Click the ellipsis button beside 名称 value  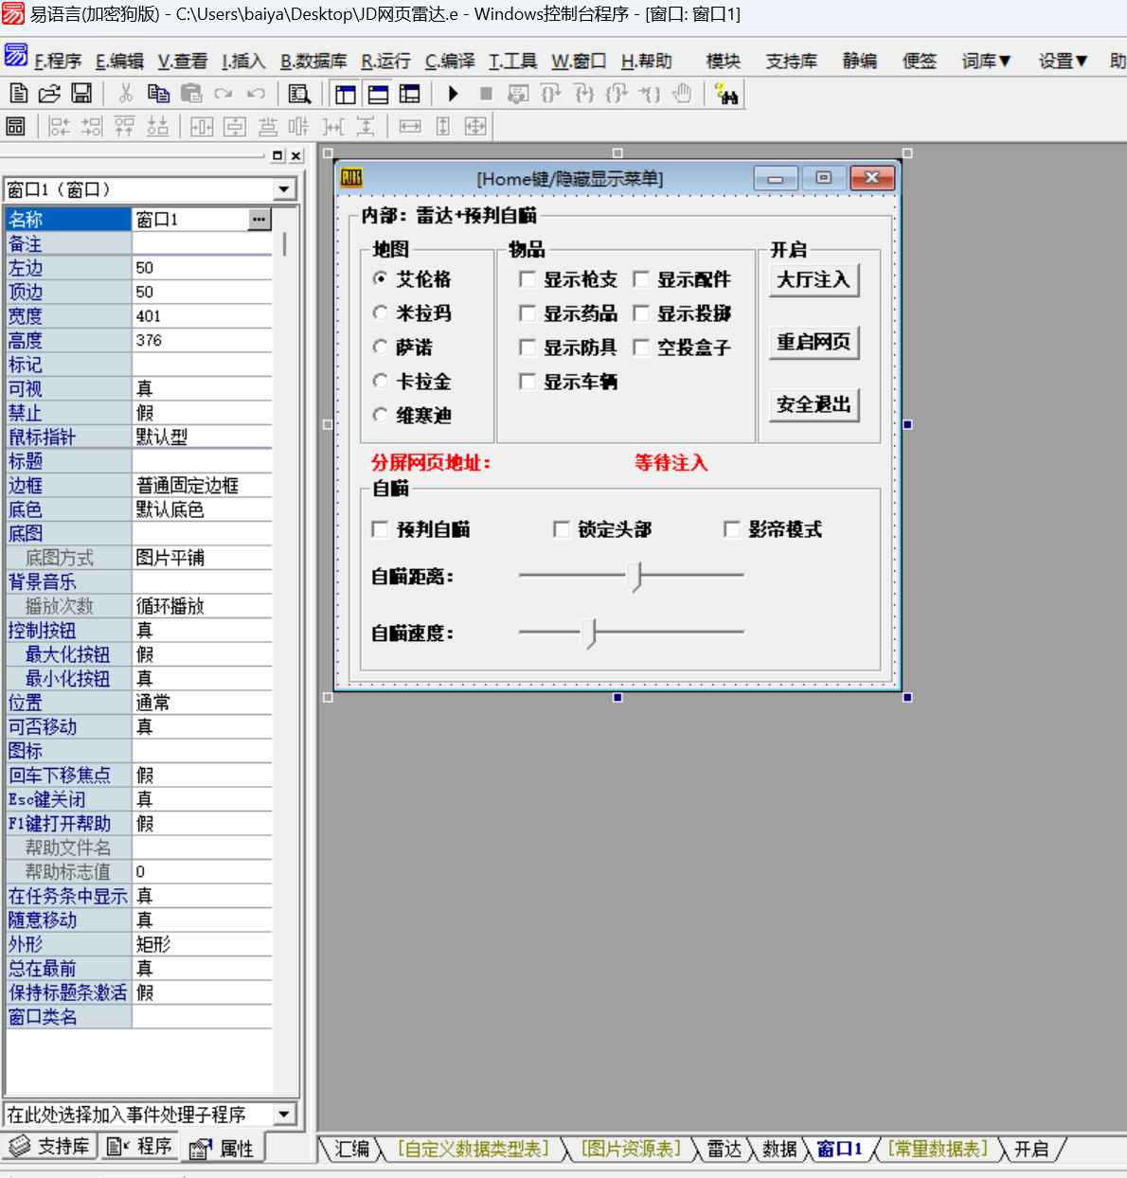click(x=259, y=220)
